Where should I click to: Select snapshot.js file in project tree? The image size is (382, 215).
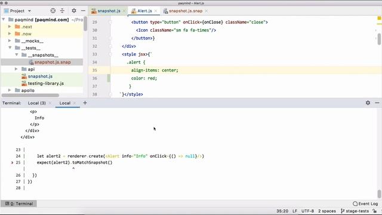coord(40,76)
